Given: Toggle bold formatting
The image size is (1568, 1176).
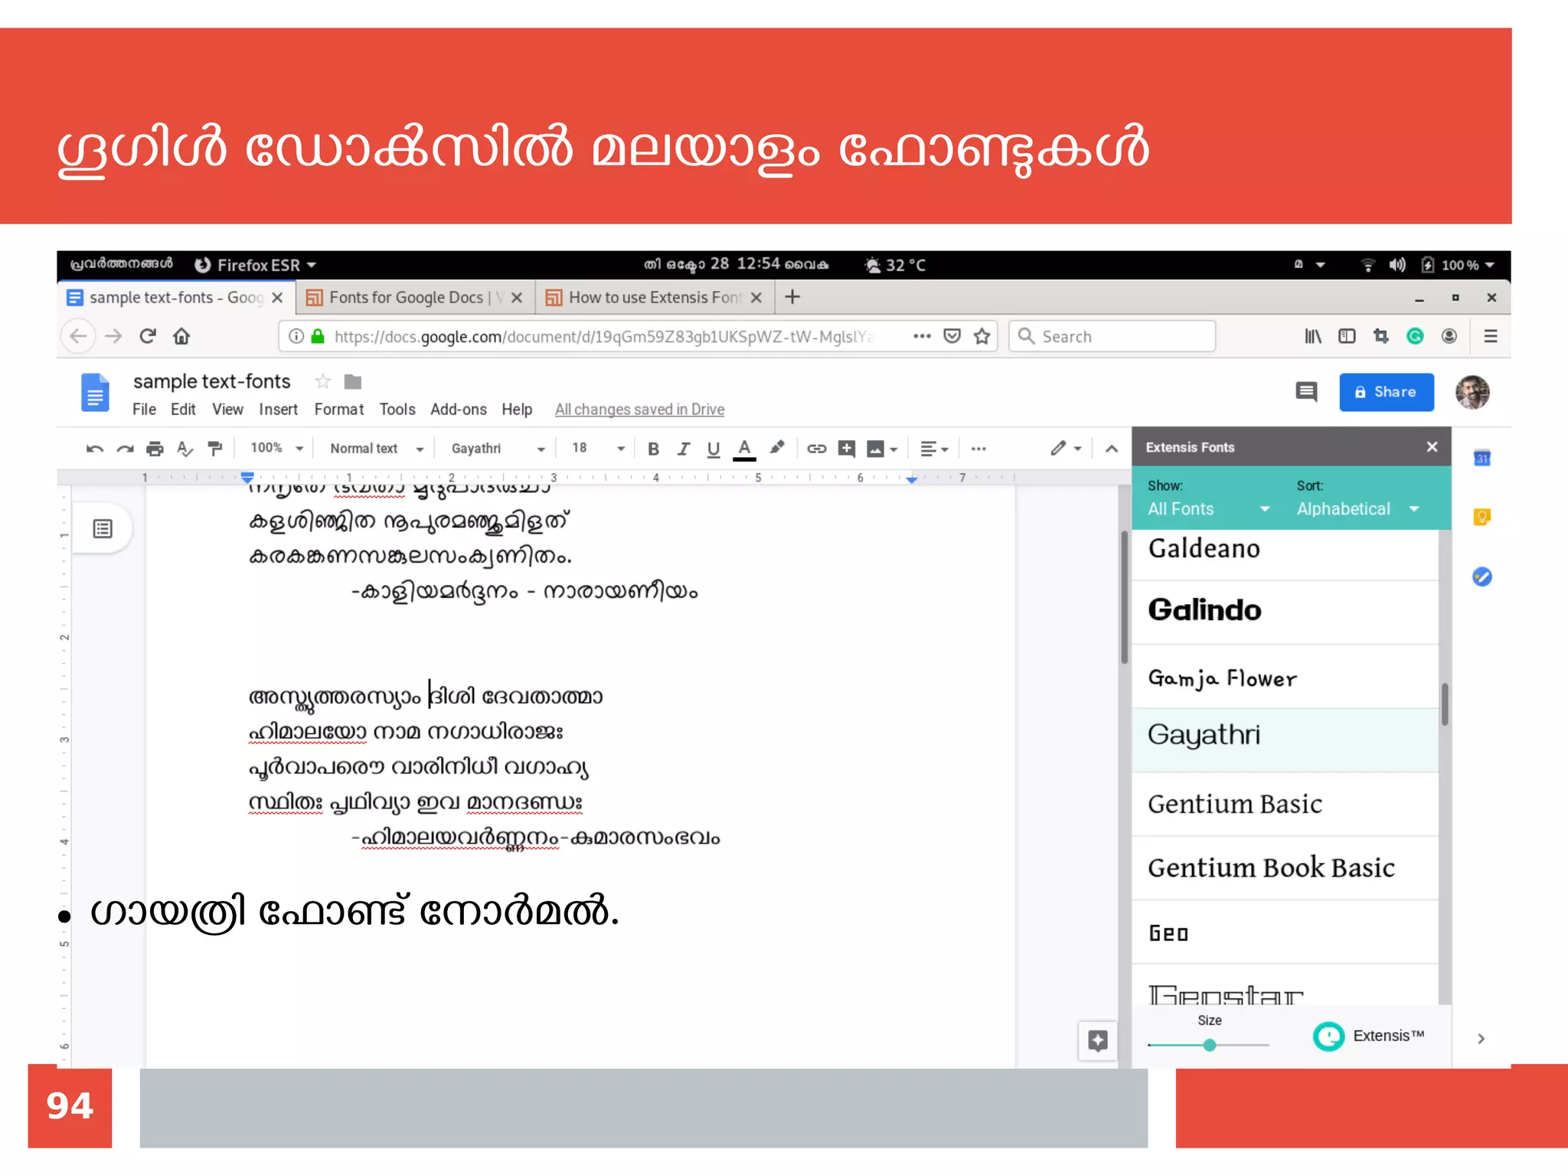Looking at the screenshot, I should point(653,449).
